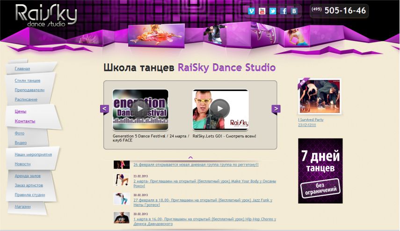Open the Jazz Funk open lesson link
The height and width of the screenshot is (231, 400).
(203, 203)
